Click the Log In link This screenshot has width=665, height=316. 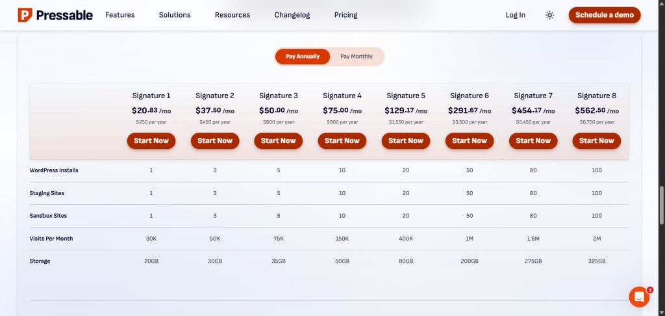click(515, 15)
